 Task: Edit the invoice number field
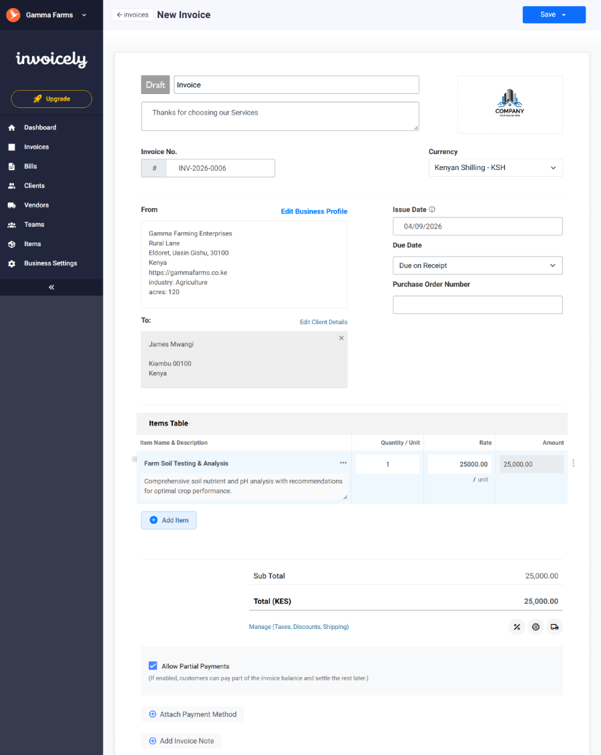coord(220,168)
